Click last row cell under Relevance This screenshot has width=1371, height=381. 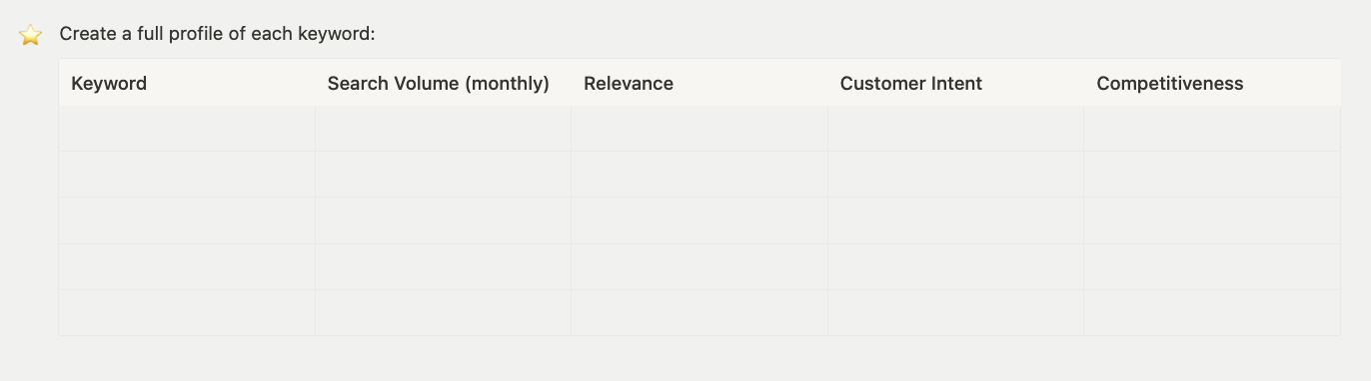click(699, 313)
